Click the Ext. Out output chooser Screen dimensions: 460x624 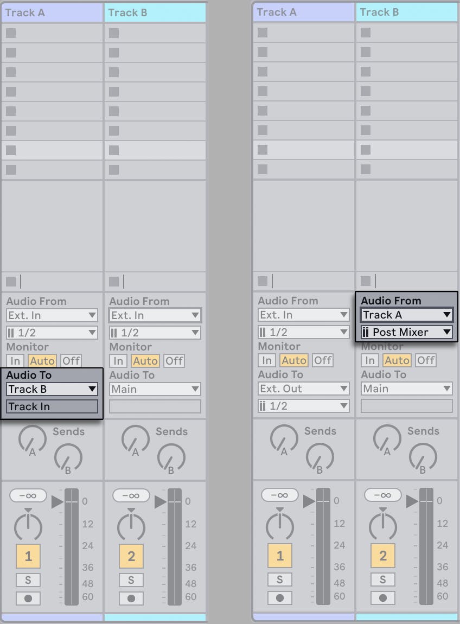[x=303, y=389]
